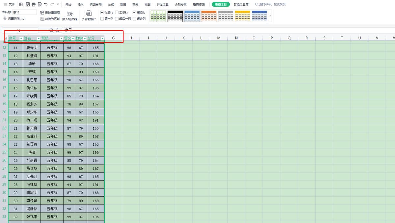Image resolution: width=395 pixels, height=223 pixels.
Task: Click 删除重复项 to remove duplicates
Action: point(53,12)
